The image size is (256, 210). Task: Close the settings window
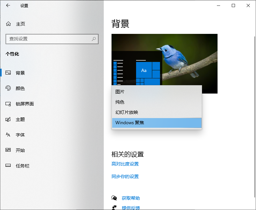(x=248, y=5)
